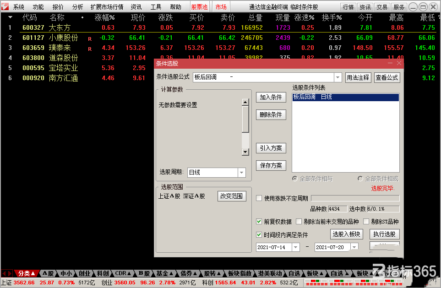Switch to the 中小 bottom tab

(x=66, y=273)
